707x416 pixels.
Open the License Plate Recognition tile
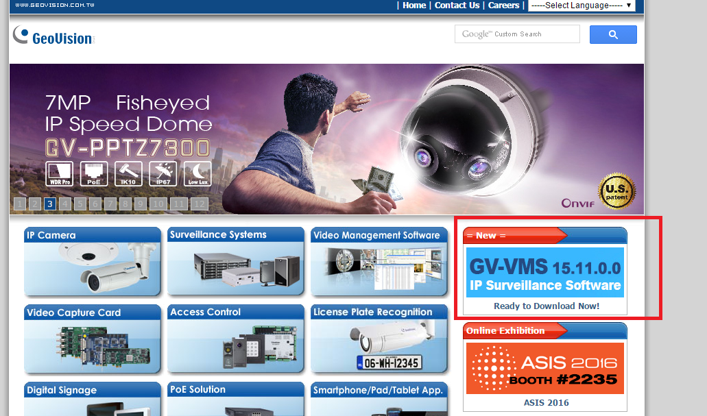(379, 339)
